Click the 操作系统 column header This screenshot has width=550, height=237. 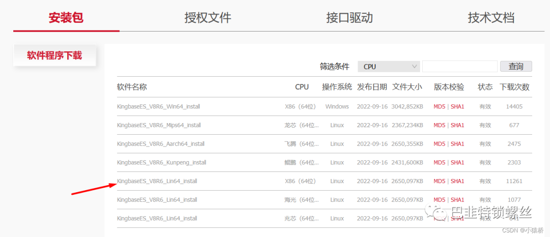coord(337,87)
